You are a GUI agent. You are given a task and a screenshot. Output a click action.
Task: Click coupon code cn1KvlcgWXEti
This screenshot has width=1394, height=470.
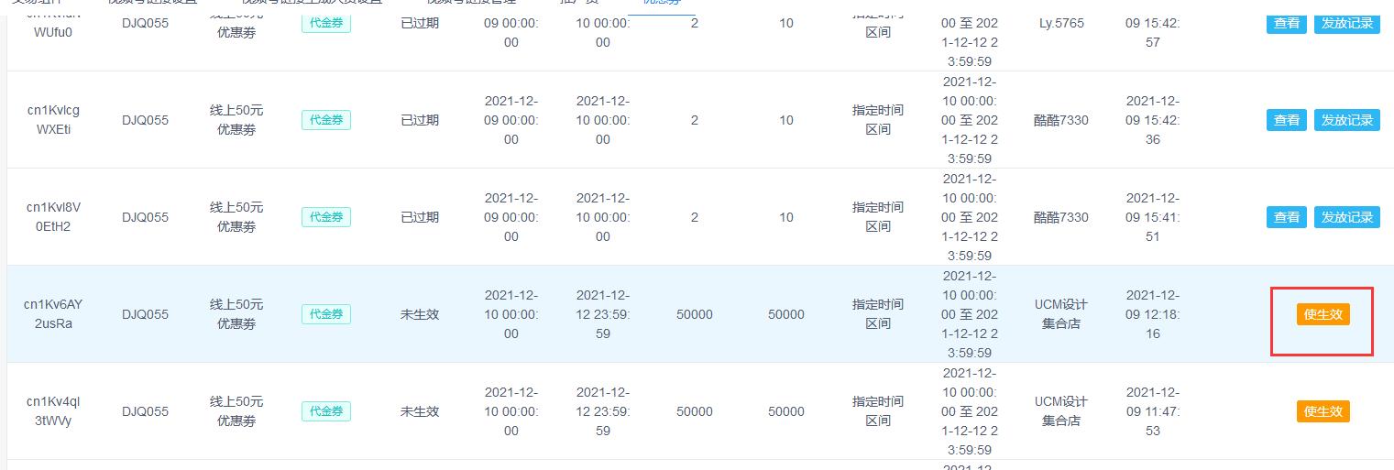coord(53,120)
